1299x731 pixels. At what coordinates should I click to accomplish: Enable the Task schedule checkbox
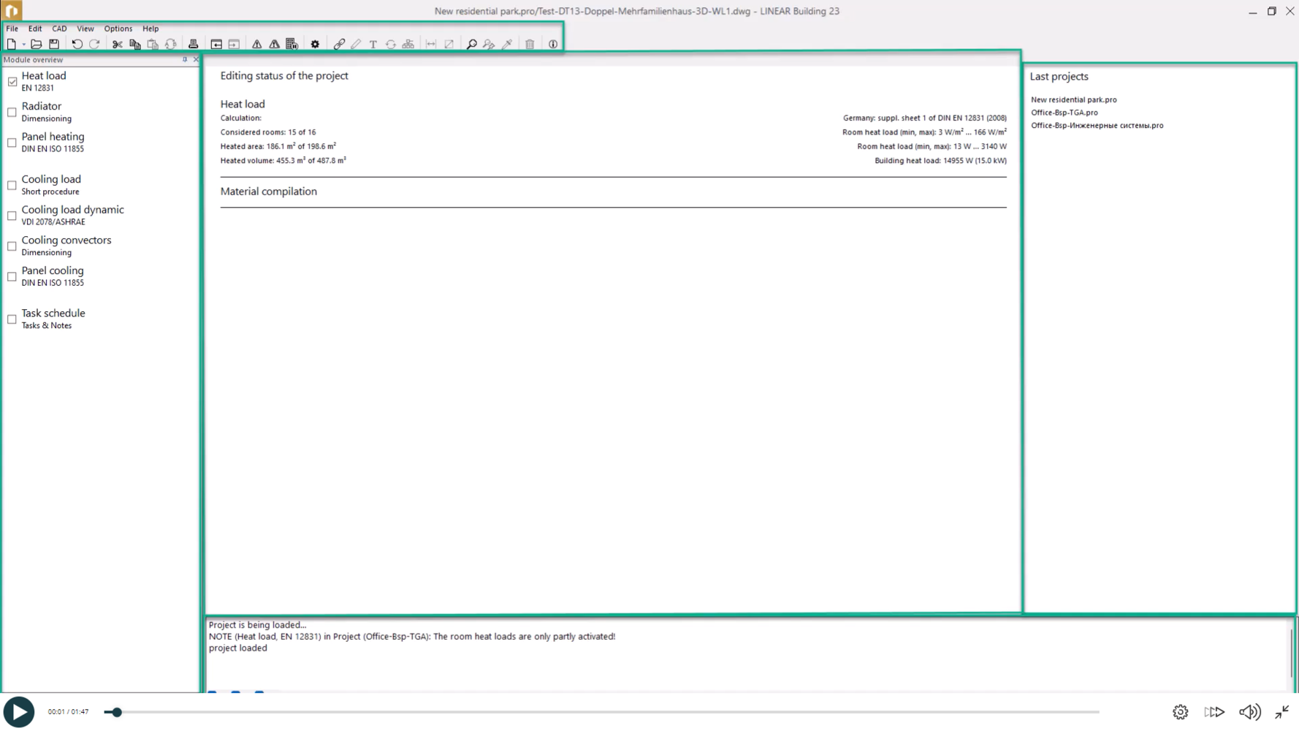pos(12,319)
